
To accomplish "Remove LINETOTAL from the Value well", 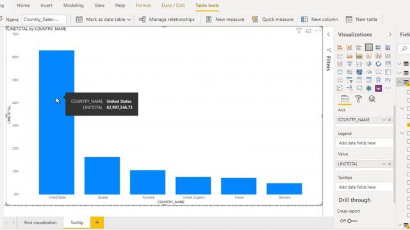I will tap(389, 164).
